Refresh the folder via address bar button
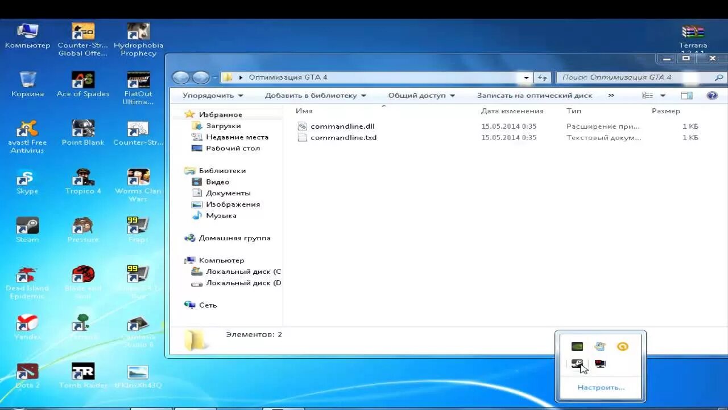Screen dimensions: 728x410 click(x=543, y=77)
